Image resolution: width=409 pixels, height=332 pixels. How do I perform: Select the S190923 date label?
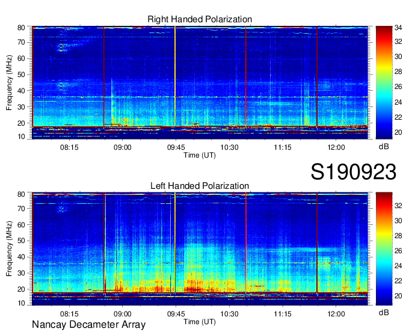coord(354,172)
